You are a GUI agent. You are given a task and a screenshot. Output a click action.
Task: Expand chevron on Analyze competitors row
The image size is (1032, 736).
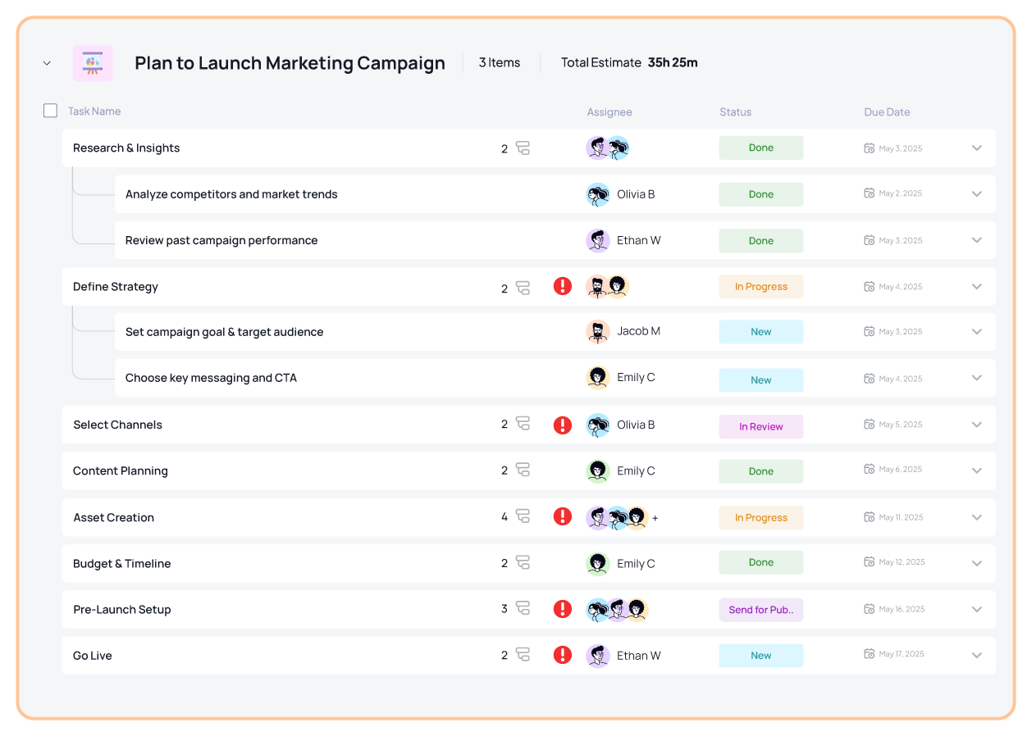976,194
